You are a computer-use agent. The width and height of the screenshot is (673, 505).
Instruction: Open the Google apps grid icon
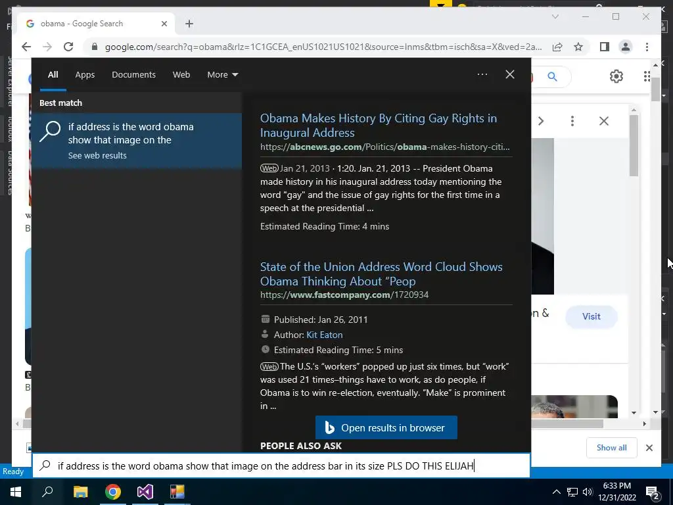coord(647,76)
